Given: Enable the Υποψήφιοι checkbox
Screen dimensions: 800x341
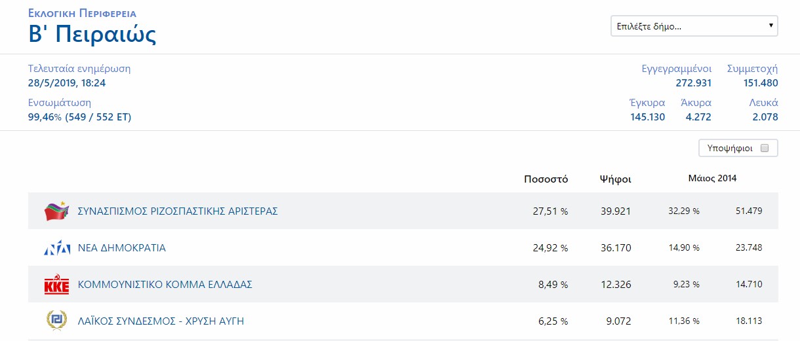Looking at the screenshot, I should pos(765,148).
